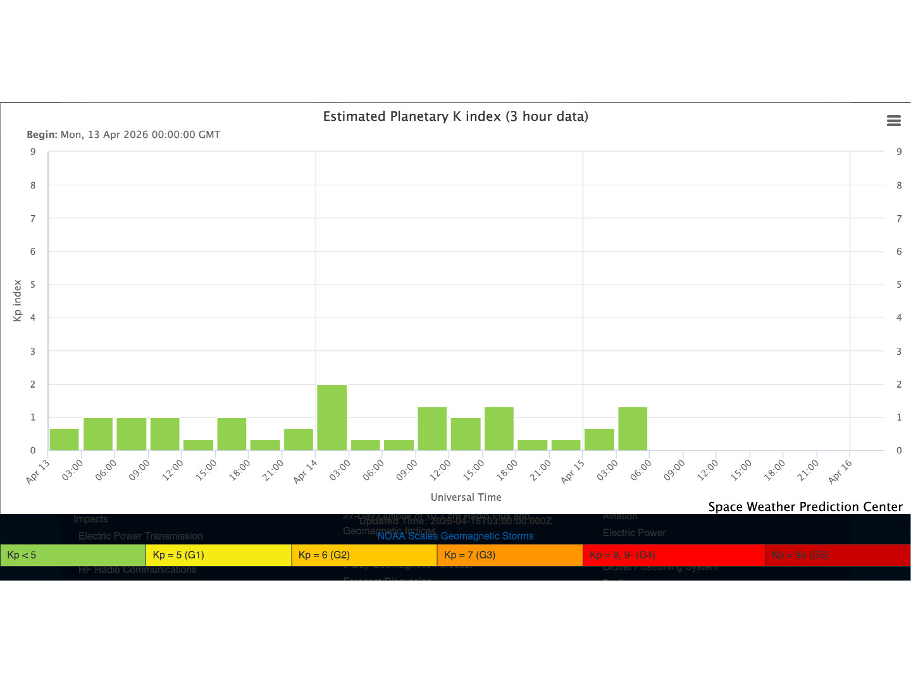The image size is (911, 683).
Task: Select the yellow Kp = 5 (G1) swatch
Action: (218, 555)
